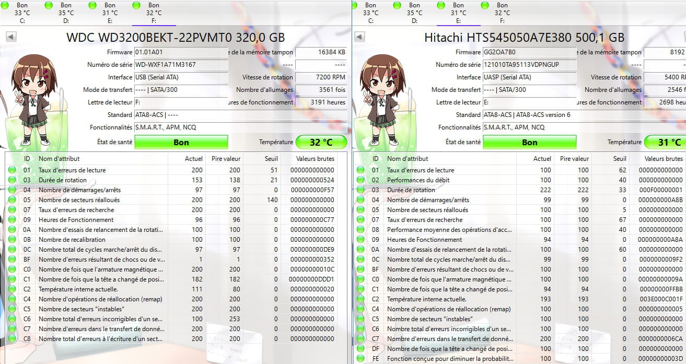Click raw value 003E000C001F in Hitachi window
The width and height of the screenshot is (686, 364).
pyautogui.click(x=661, y=299)
